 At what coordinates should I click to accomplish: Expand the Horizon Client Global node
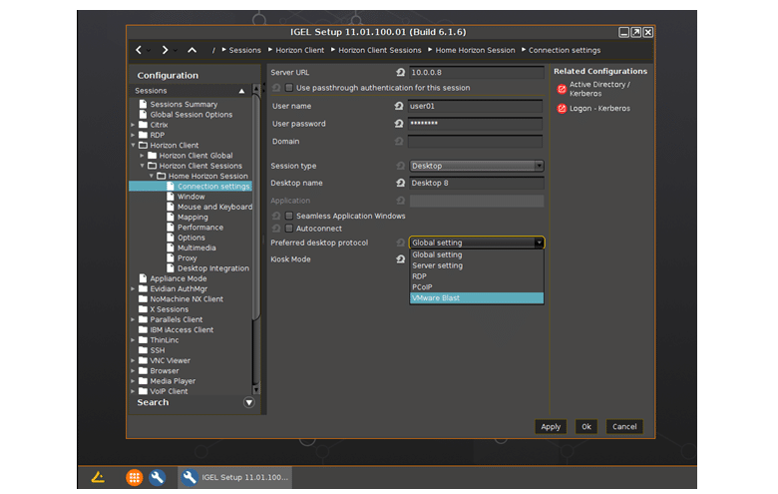coord(142,156)
